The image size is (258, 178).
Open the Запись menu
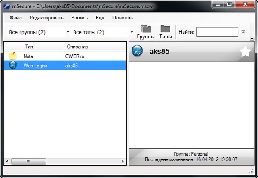click(80, 18)
